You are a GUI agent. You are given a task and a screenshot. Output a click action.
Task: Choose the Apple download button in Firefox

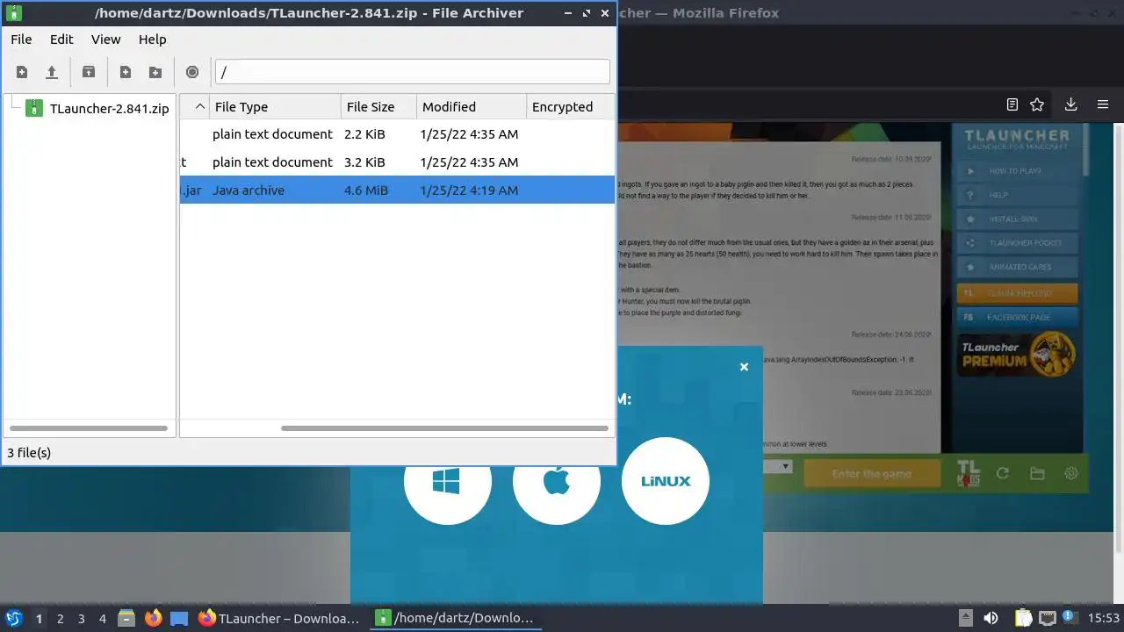coord(557,481)
